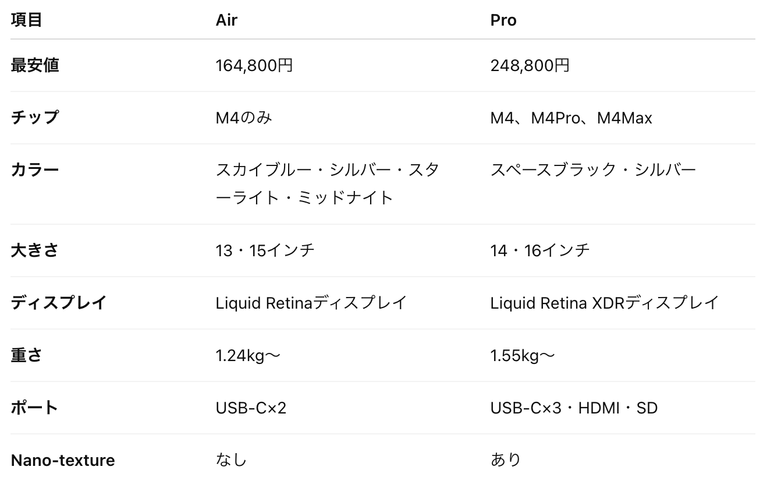Click the カラー row label

35,170
